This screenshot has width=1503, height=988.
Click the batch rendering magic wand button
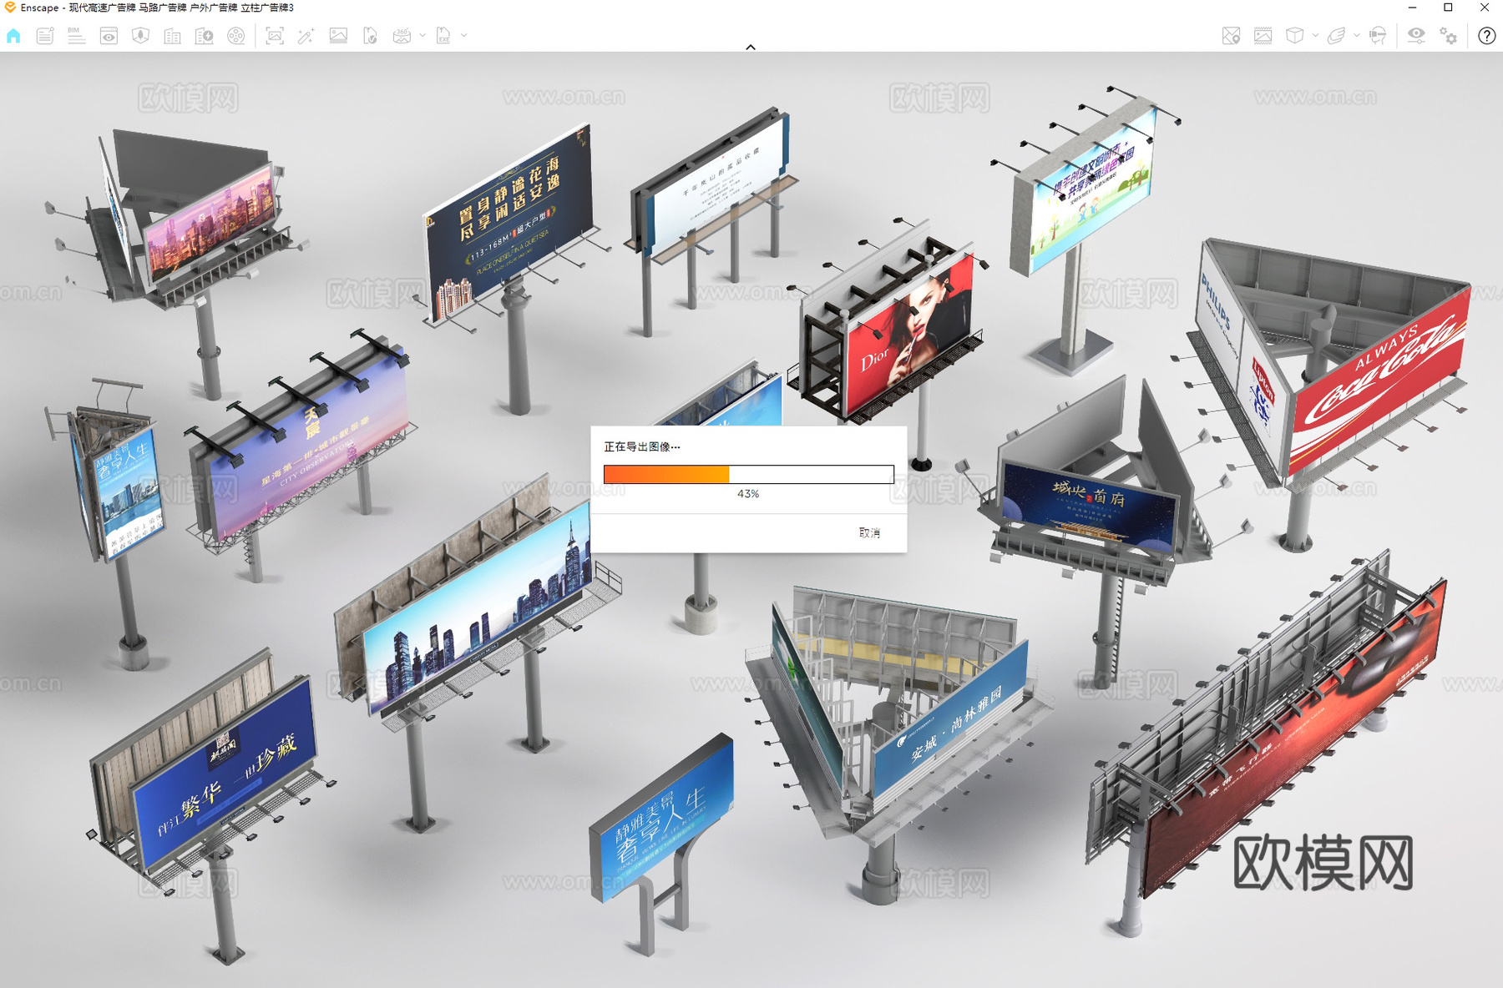pos(306,36)
